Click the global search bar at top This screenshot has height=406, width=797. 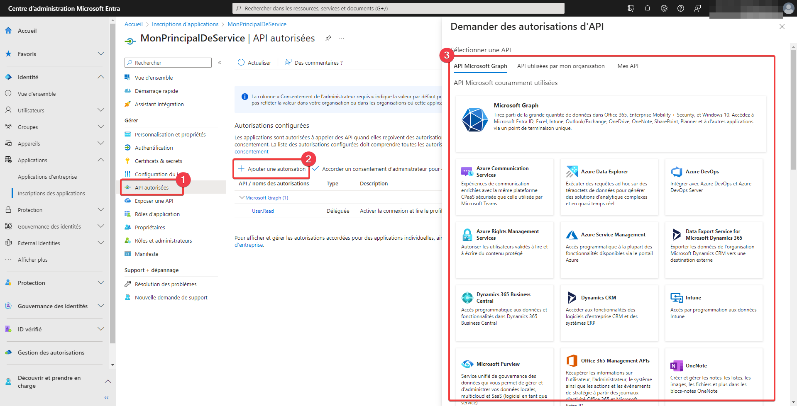(x=398, y=8)
